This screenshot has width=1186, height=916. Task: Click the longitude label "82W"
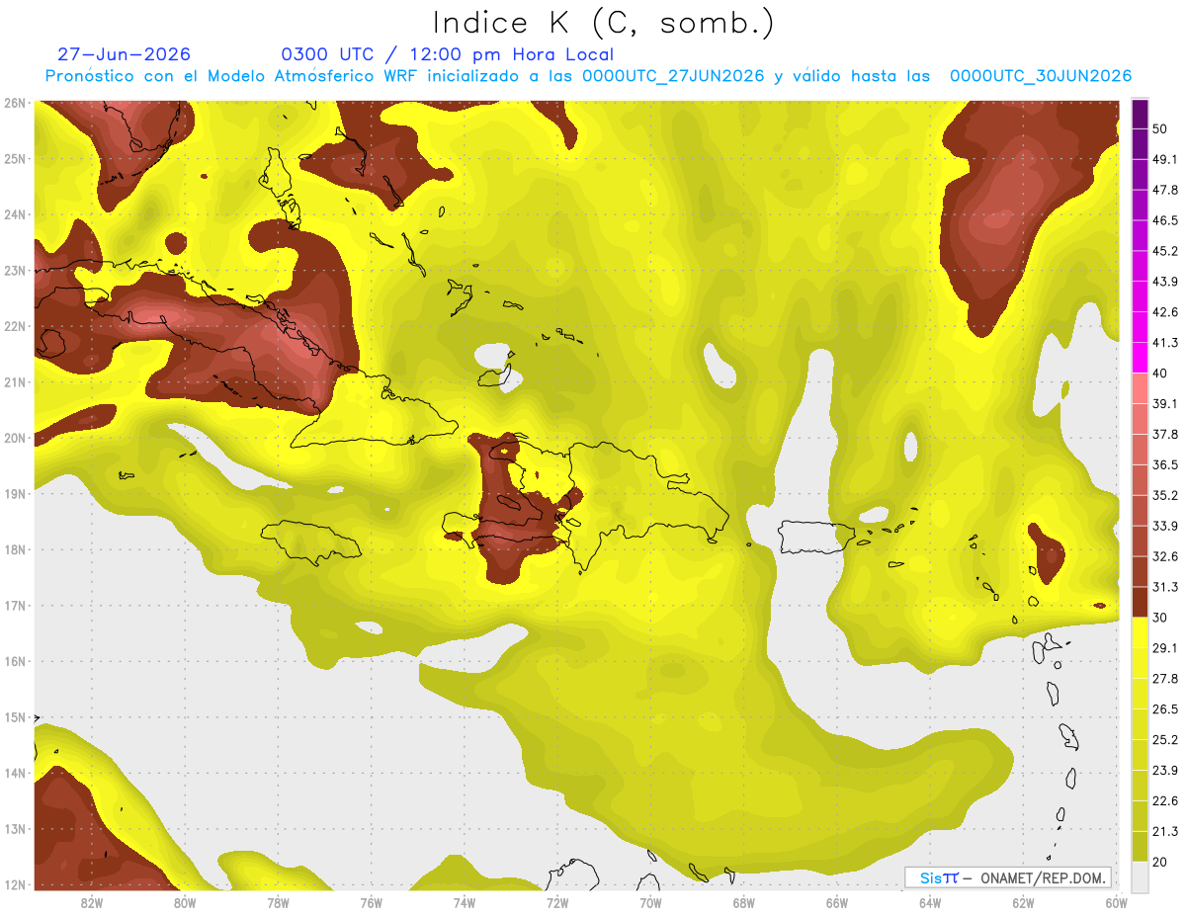click(91, 902)
